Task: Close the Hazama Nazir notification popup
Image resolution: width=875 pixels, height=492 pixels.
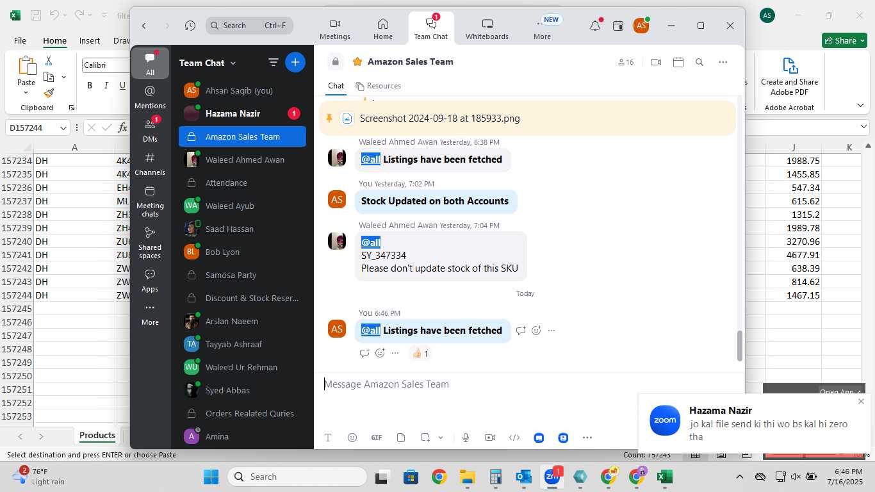Action: [861, 401]
